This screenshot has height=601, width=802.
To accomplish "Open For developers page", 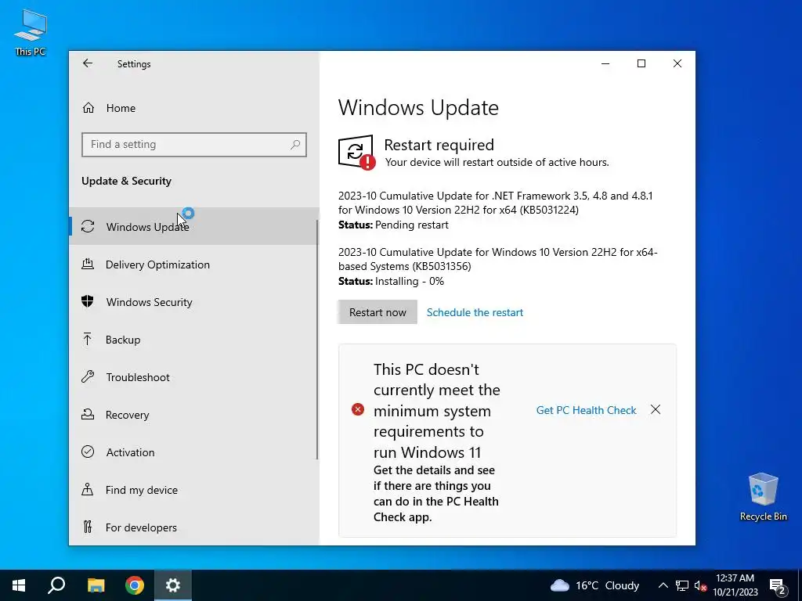I will (194, 527).
